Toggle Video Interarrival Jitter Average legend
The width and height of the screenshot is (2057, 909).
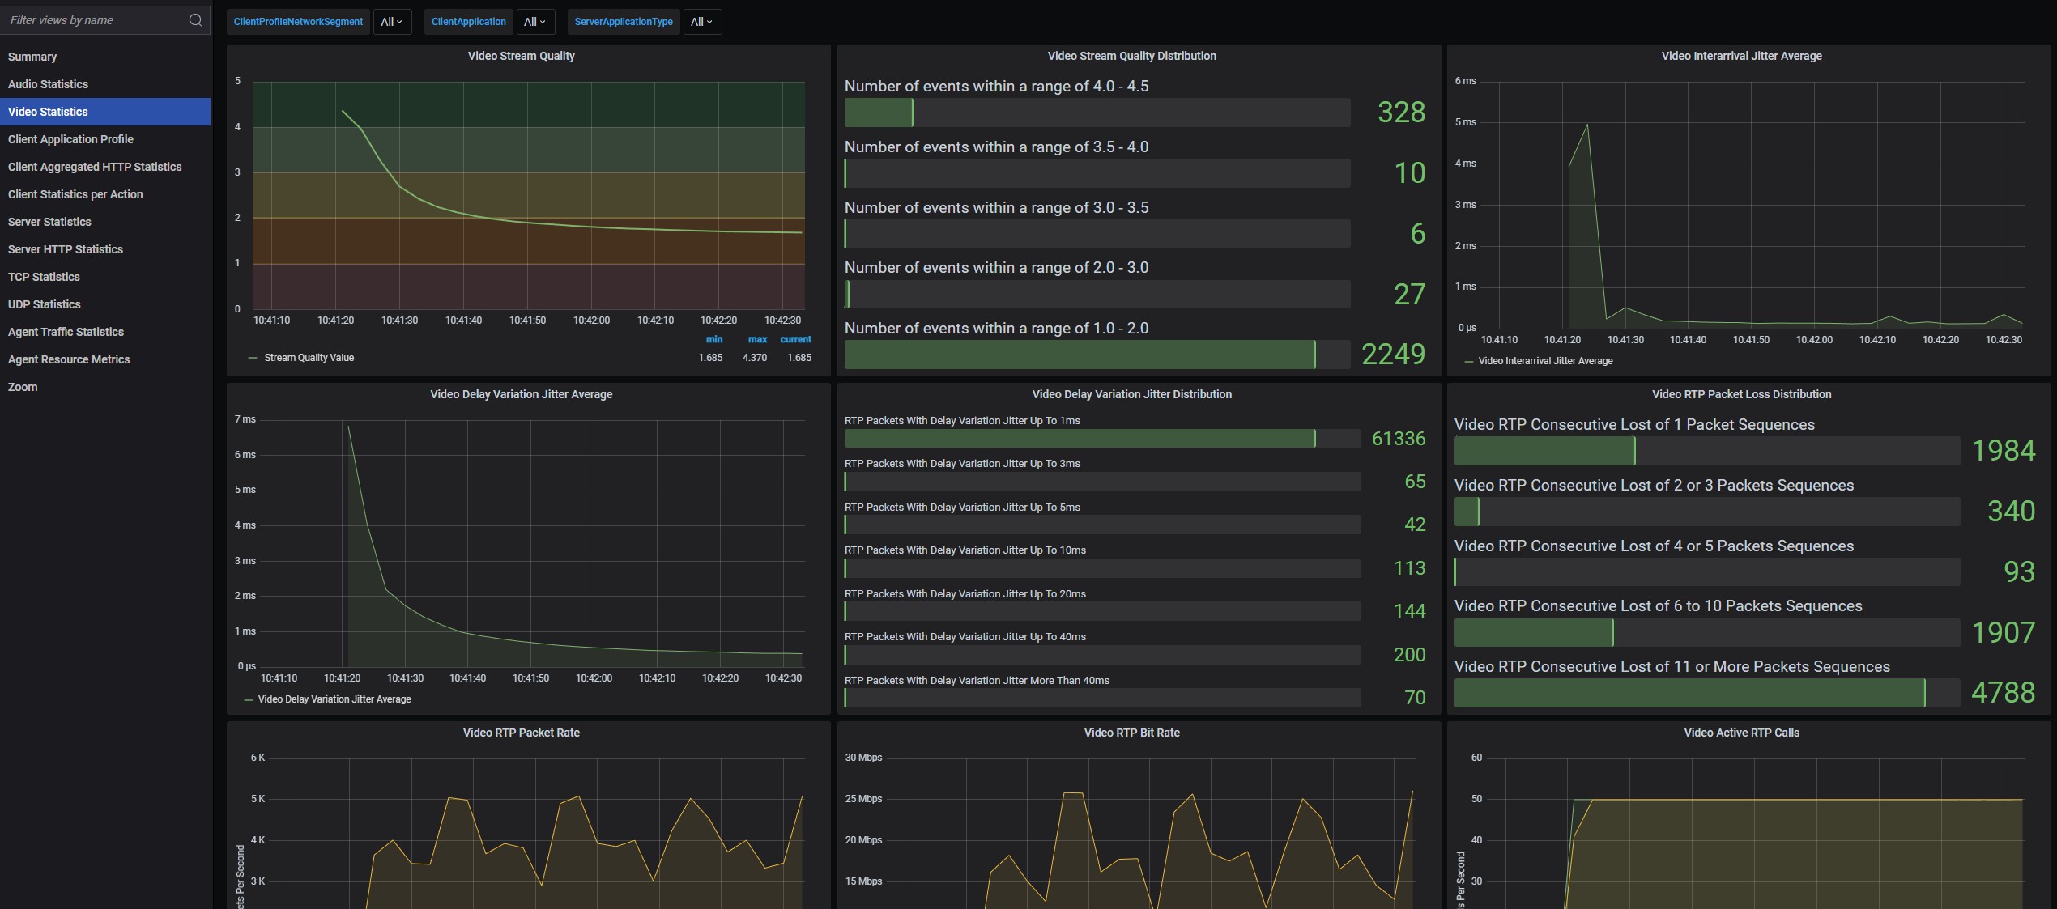1545,361
